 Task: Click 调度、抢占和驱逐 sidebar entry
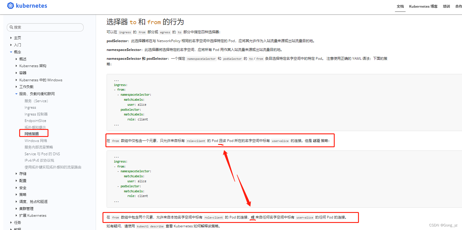(x=33, y=202)
